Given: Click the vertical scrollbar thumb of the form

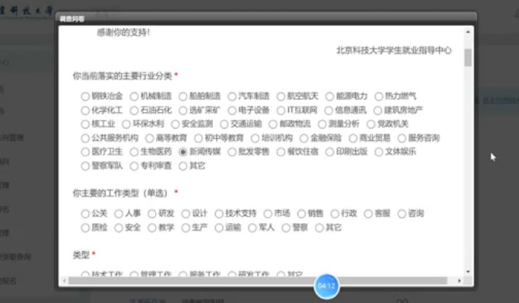Looking at the screenshot, I should point(468,58).
